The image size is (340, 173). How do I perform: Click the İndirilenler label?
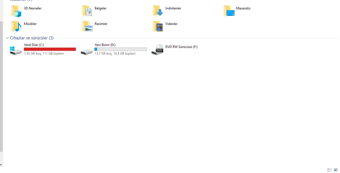173,8
